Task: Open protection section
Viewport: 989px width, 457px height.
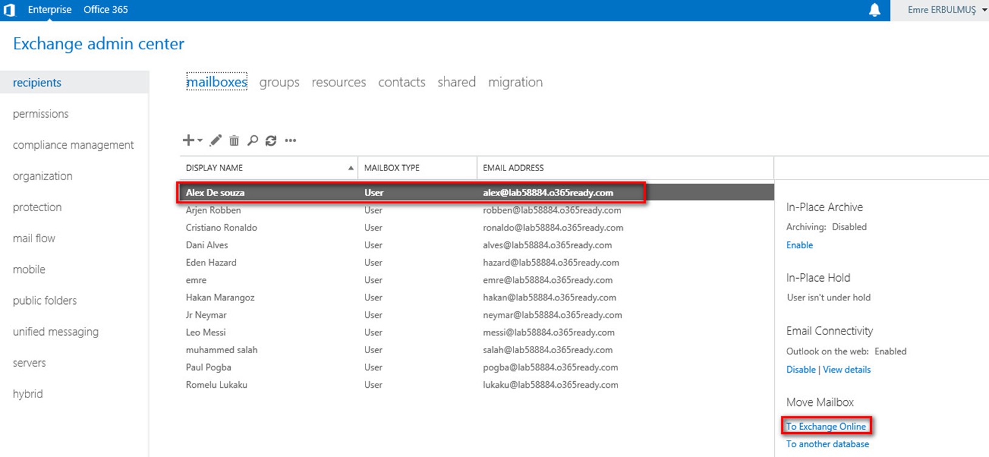Action: 37,207
